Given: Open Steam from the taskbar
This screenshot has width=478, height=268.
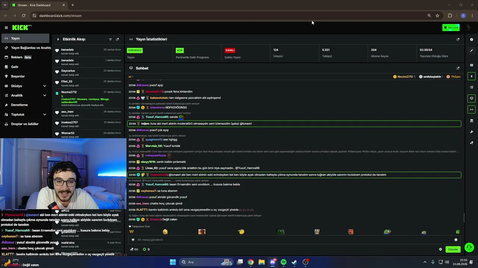Looking at the screenshot, I should point(294,262).
